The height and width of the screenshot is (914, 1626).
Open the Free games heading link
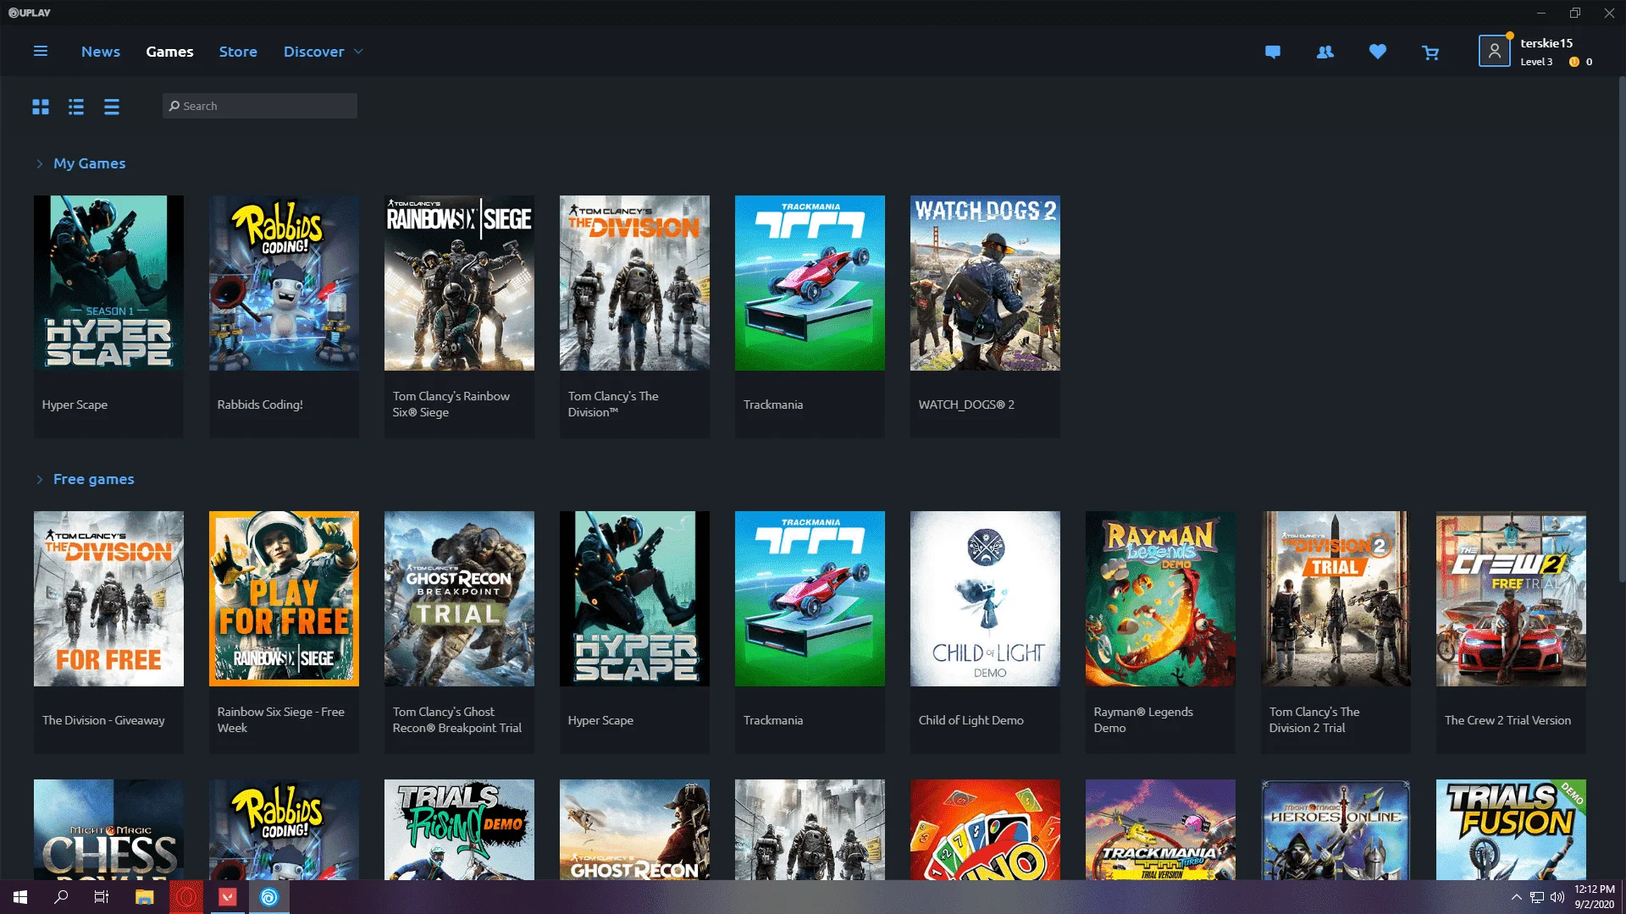click(x=94, y=479)
